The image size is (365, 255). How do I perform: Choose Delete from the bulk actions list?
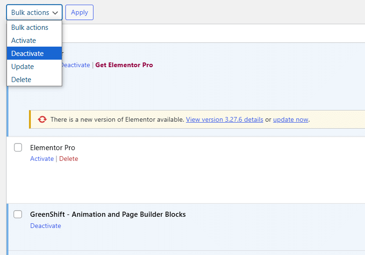click(x=21, y=80)
